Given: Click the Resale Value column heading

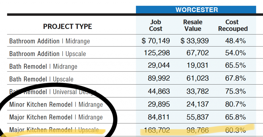Looking at the screenshot, I should tap(193, 25).
